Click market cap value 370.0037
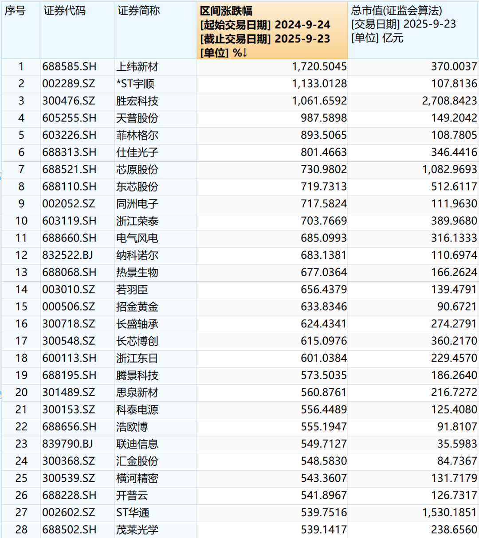 [x=454, y=67]
